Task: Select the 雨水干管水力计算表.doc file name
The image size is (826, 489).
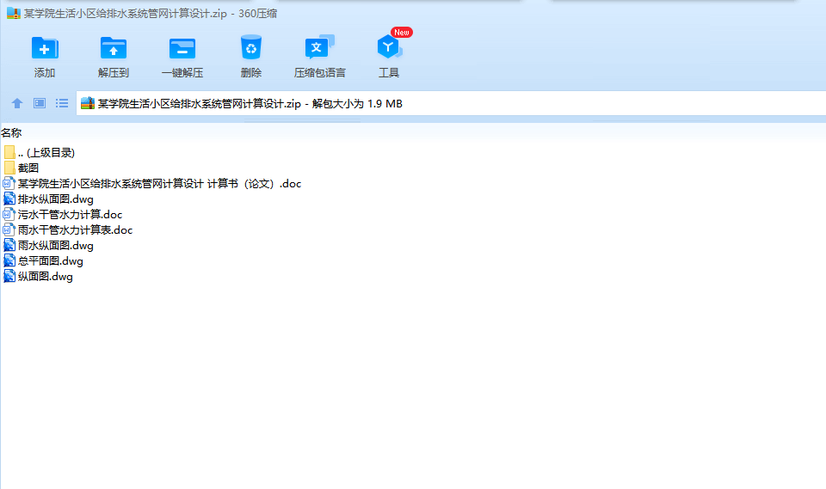Action: [x=76, y=230]
